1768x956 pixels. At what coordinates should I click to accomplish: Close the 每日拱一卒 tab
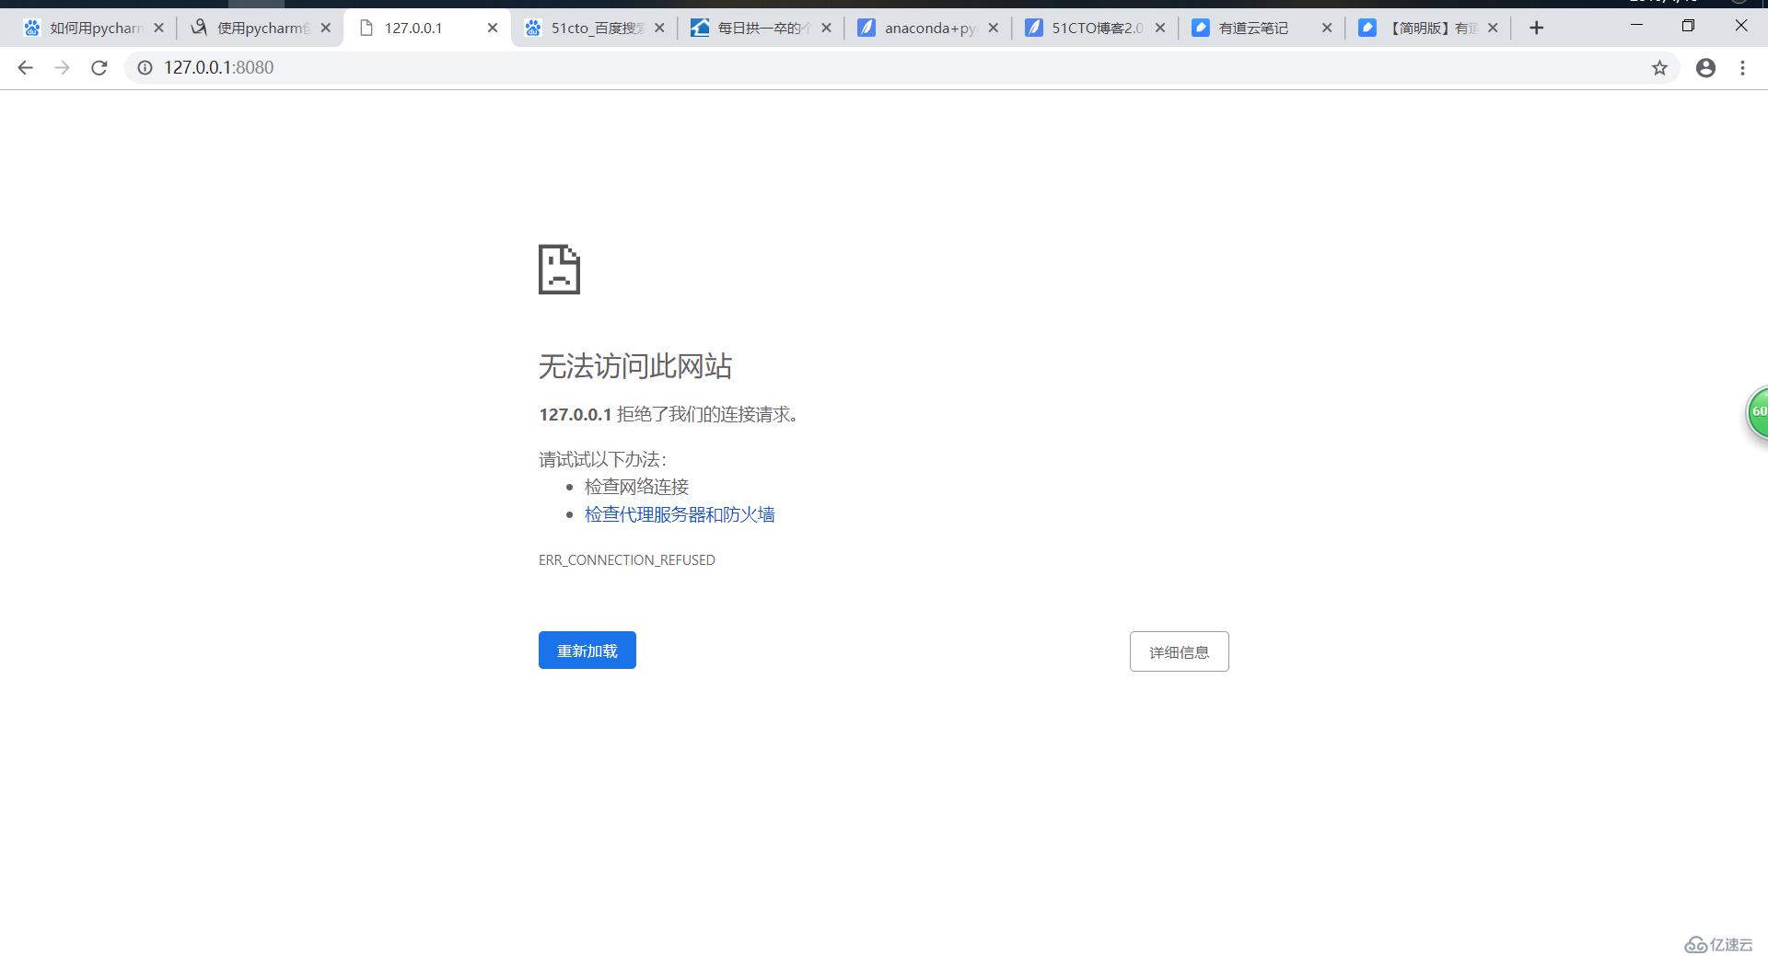coord(826,28)
